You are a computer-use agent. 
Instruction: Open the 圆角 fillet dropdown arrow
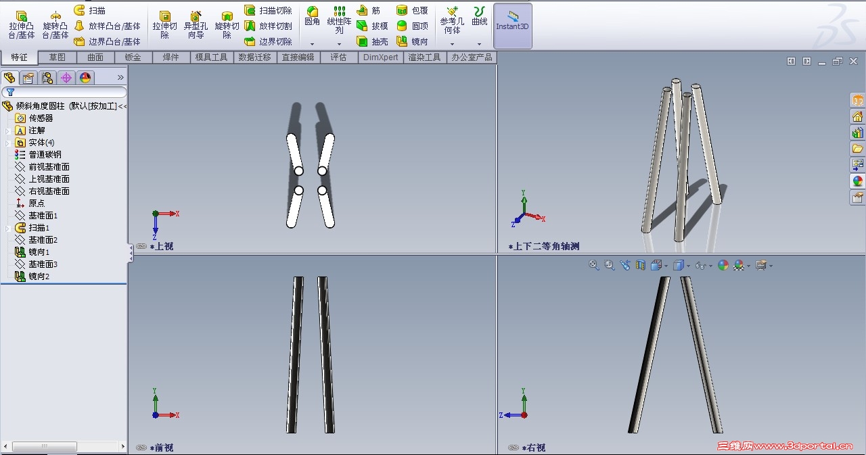tap(312, 44)
